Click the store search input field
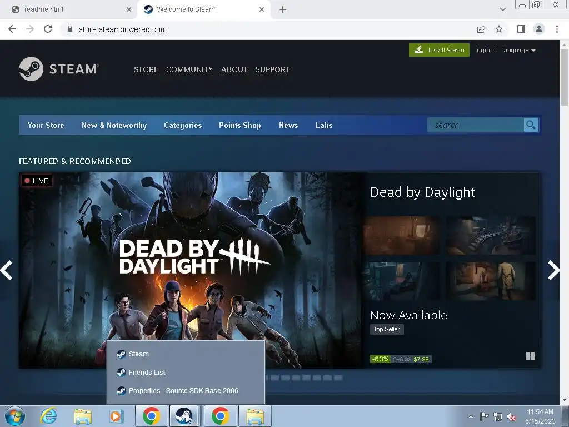Image resolution: width=569 pixels, height=427 pixels. (x=476, y=125)
